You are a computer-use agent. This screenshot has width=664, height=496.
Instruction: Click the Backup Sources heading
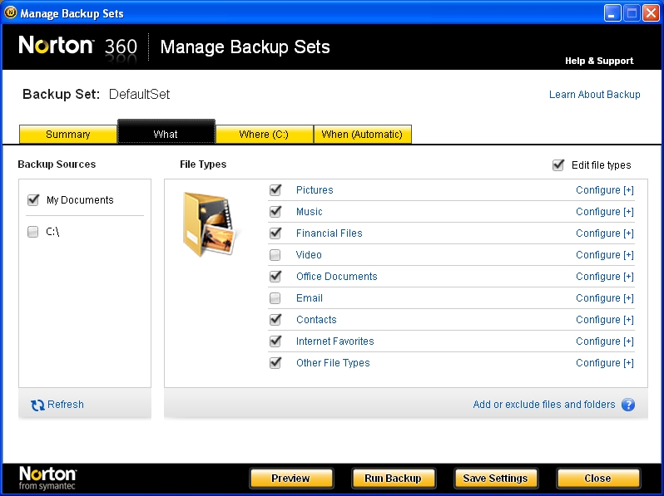coord(57,164)
